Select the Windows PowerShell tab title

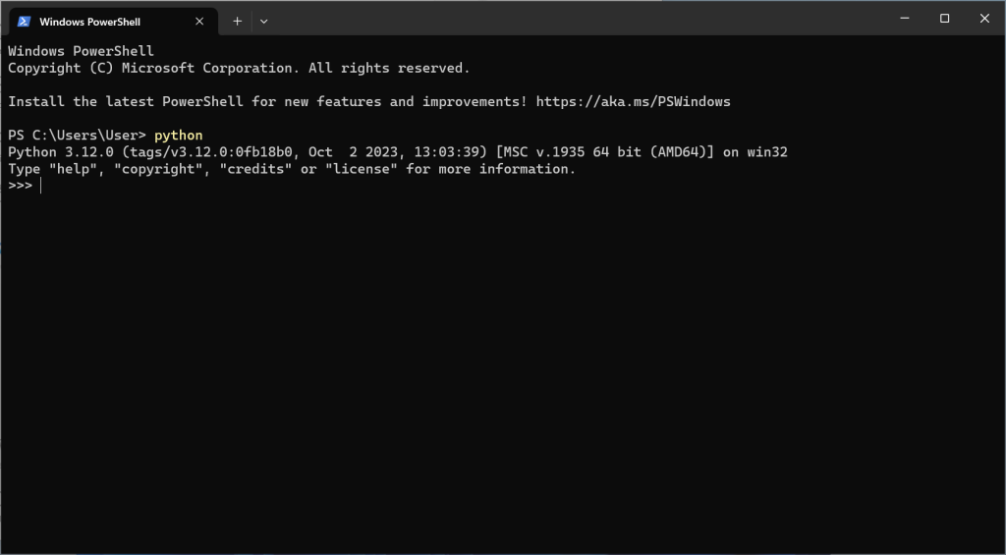(89, 21)
